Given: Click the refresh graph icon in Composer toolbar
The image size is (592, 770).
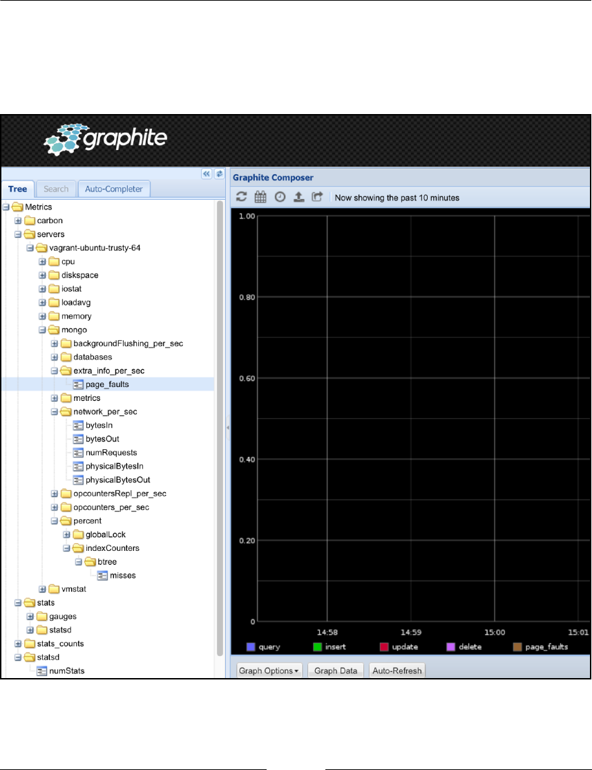Looking at the screenshot, I should [242, 197].
